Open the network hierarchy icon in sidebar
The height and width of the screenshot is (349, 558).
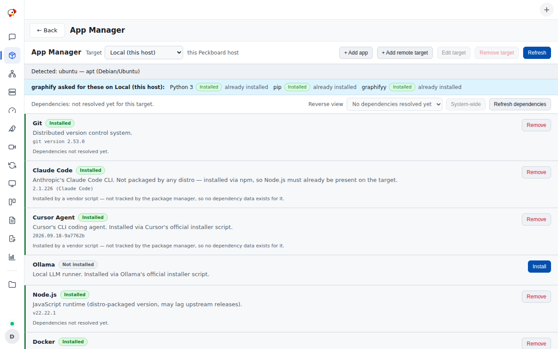(x=12, y=74)
